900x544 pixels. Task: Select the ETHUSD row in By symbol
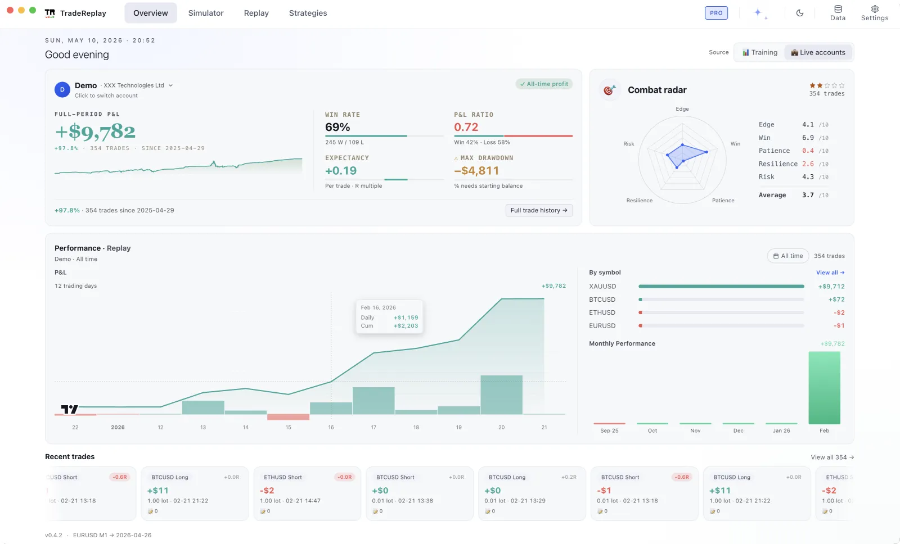point(717,312)
